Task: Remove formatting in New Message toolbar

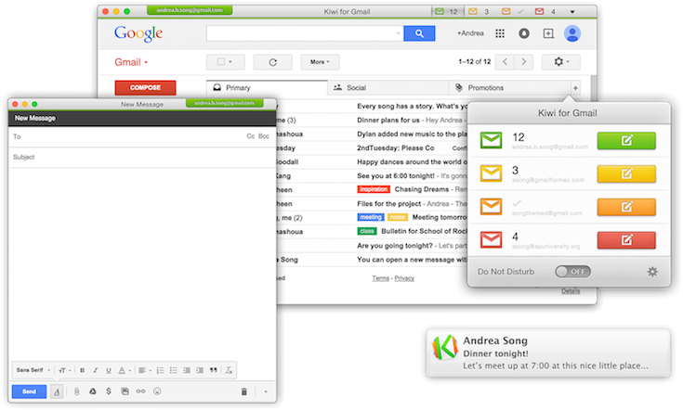Action: [x=229, y=370]
